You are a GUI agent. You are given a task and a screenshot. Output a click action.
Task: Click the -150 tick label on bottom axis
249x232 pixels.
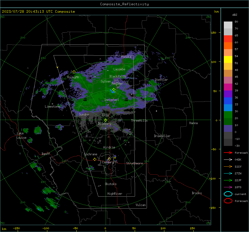point(16,228)
